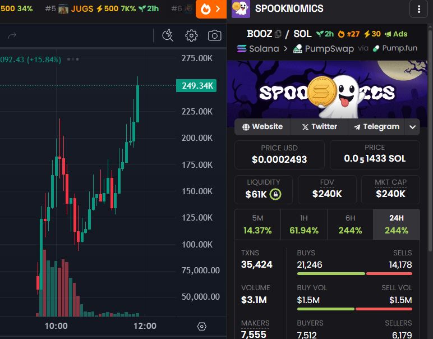Click the 2h token age sprout badge

point(325,34)
